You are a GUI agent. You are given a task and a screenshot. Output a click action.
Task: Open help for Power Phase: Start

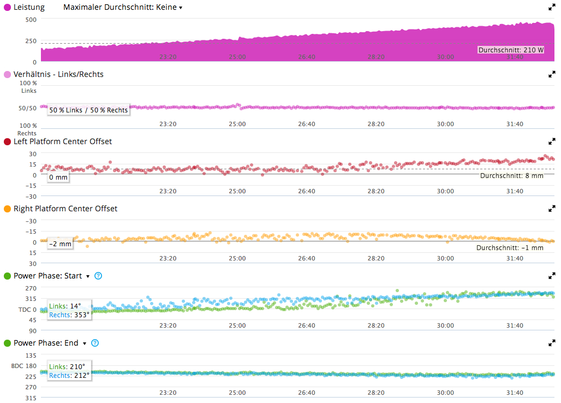[98, 276]
